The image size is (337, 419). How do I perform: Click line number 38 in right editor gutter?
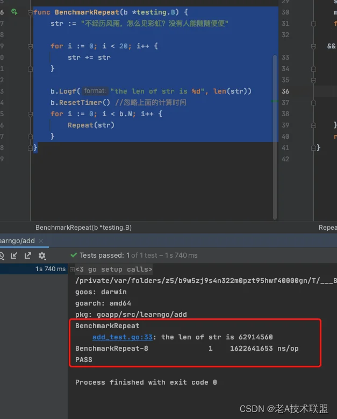285,114
